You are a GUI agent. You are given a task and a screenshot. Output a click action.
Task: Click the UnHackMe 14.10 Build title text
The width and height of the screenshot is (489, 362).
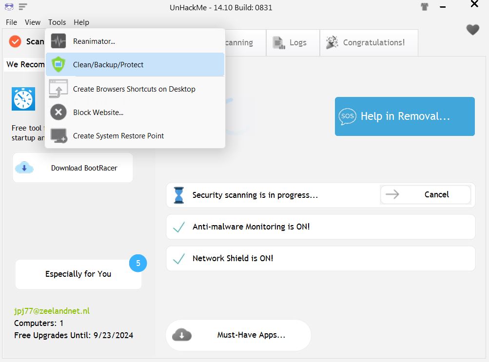tap(221, 7)
